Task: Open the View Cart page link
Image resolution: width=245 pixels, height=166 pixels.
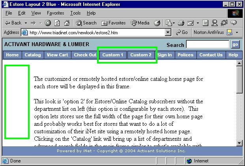Action: pos(58,55)
